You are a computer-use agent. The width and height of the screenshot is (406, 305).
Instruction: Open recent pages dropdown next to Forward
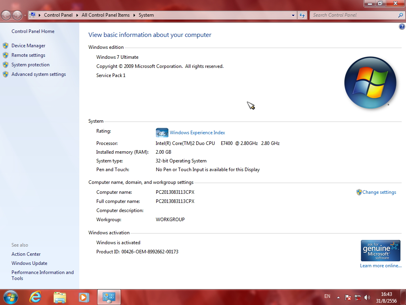coord(25,15)
